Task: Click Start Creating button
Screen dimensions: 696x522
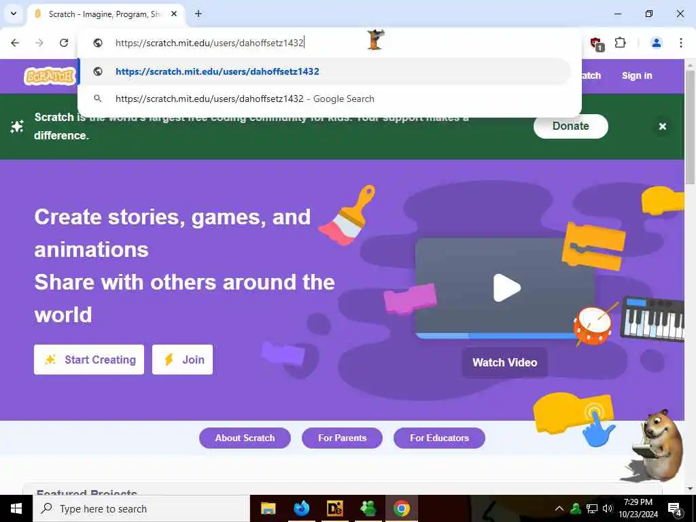Action: [x=89, y=360]
